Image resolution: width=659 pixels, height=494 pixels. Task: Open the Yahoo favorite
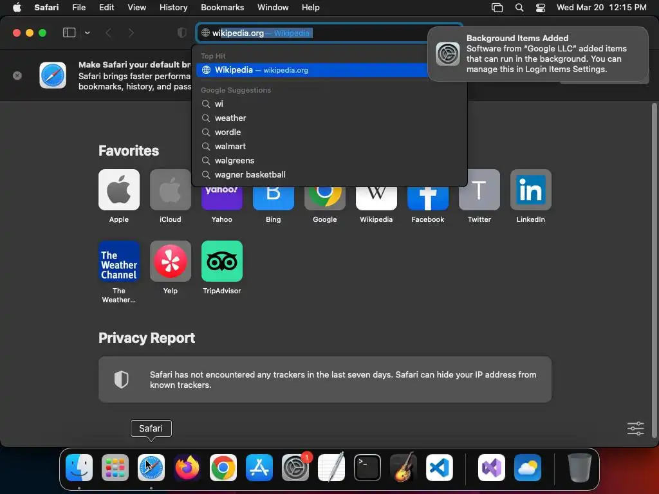tap(222, 198)
